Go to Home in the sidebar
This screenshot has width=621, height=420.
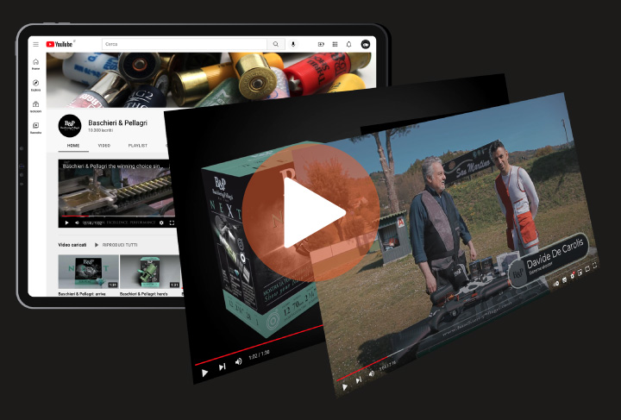tap(35, 64)
